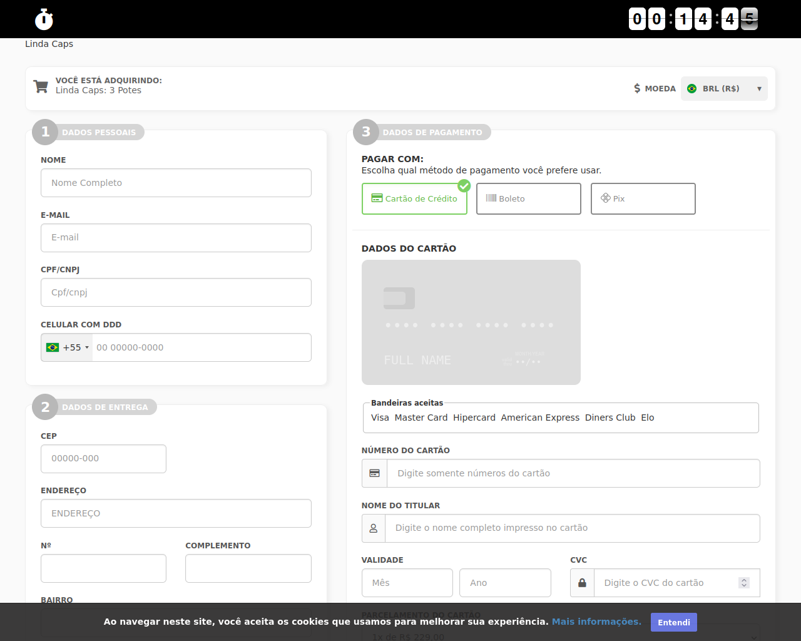The height and width of the screenshot is (641, 801).
Task: Focus the CVC input field
Action: tap(676, 583)
